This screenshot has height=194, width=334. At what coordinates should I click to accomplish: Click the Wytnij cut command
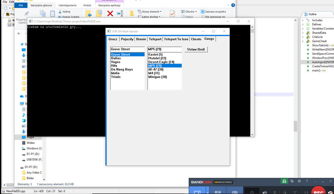tap(64, 12)
